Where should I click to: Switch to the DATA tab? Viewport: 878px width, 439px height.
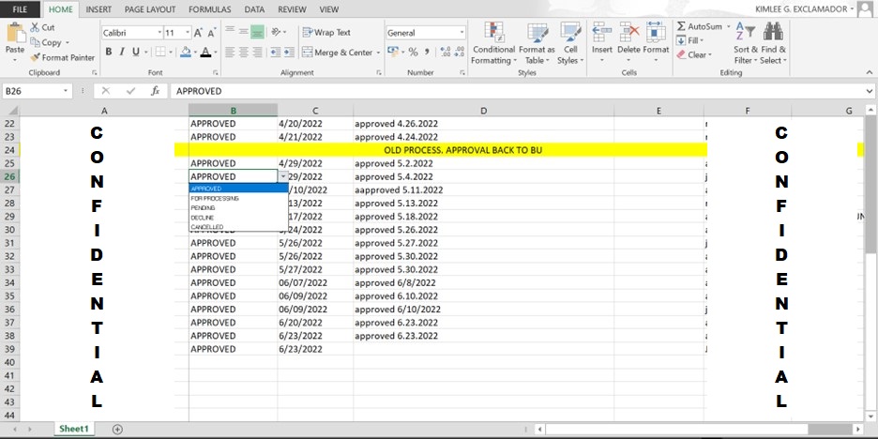(255, 9)
